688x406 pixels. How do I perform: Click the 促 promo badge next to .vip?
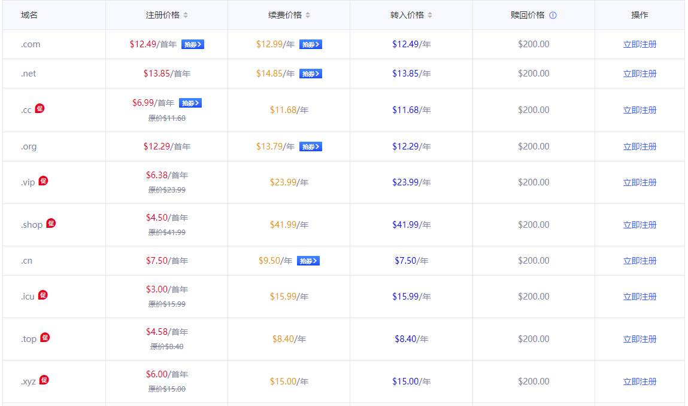pos(43,181)
